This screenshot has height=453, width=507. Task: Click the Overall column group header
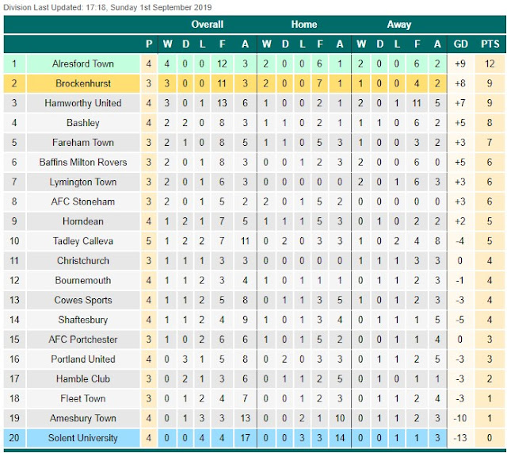(x=208, y=25)
